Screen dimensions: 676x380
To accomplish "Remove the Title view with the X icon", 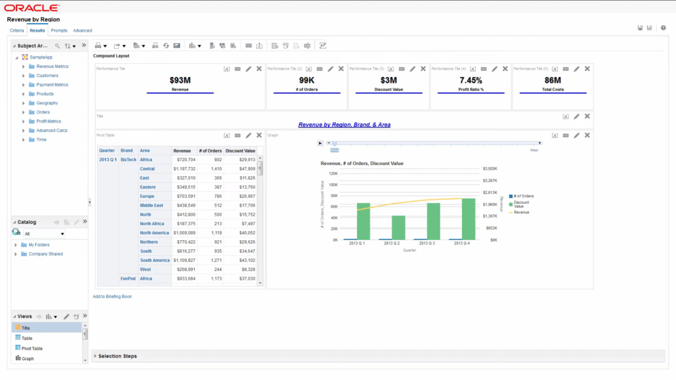I will click(587, 116).
